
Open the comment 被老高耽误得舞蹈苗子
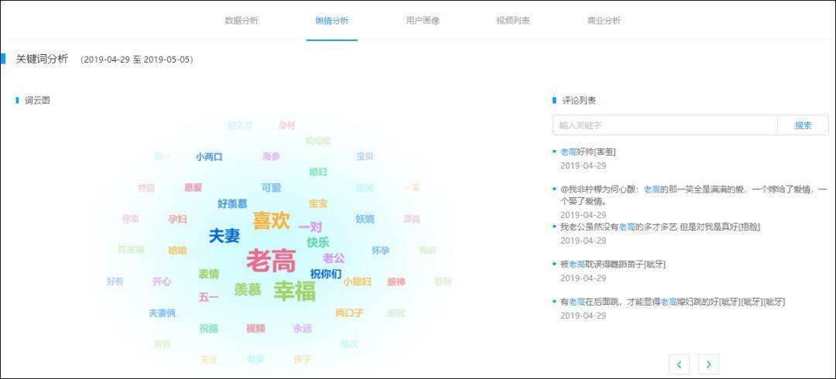612,264
